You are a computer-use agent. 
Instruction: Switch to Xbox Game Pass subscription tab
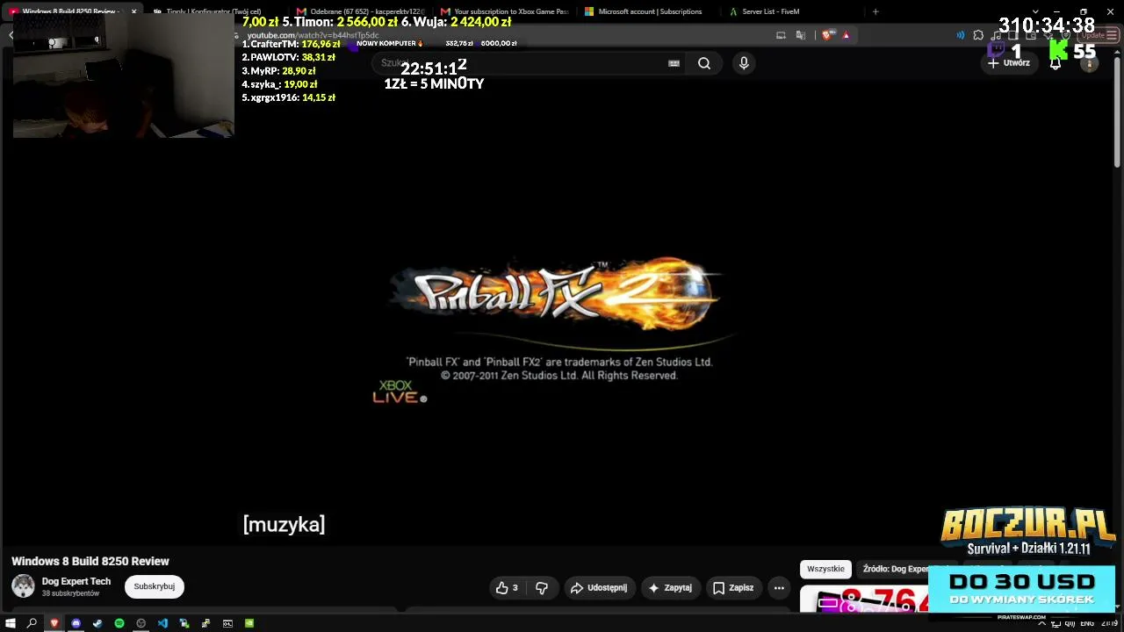tap(505, 11)
